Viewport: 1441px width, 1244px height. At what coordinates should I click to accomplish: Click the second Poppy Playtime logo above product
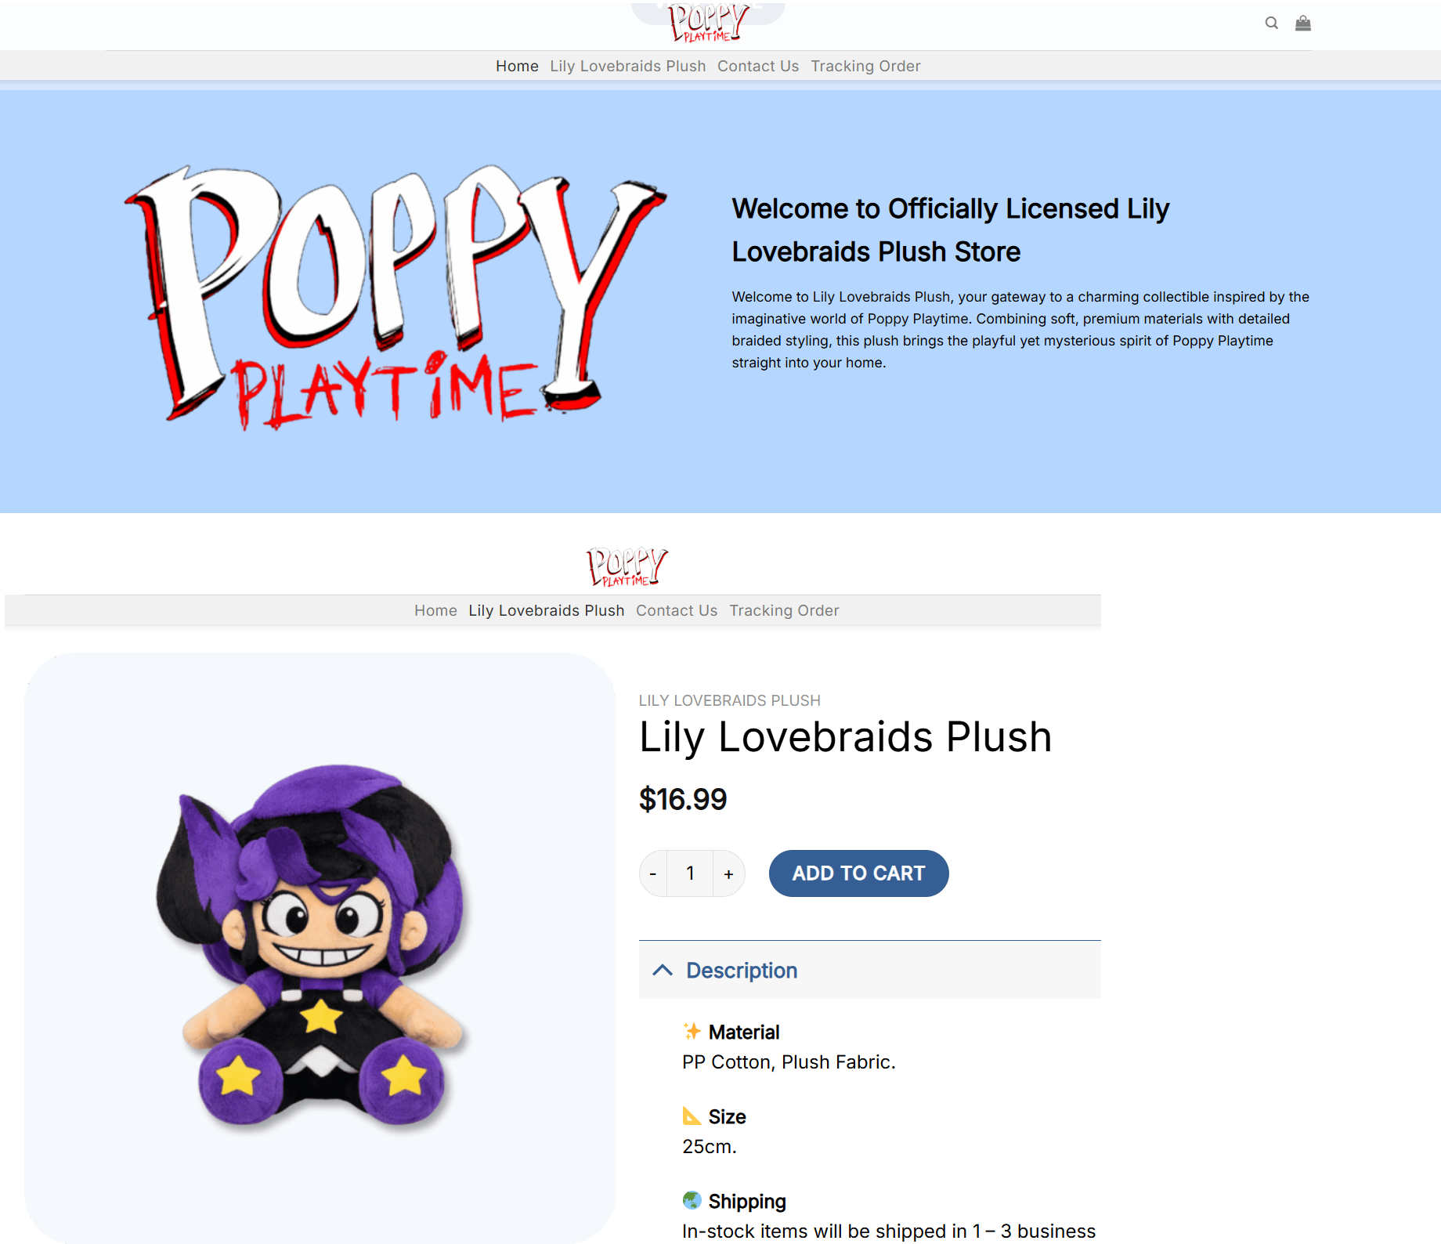coord(627,567)
